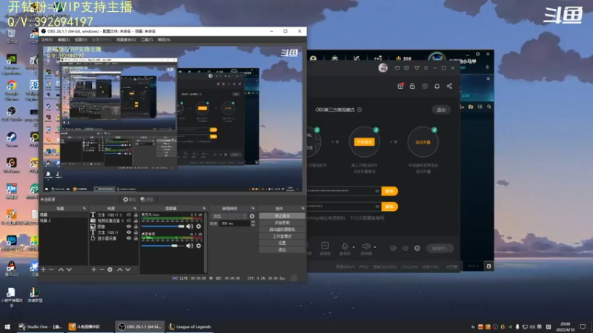
Task: Click start recording button in OBS controls
Action: pyautogui.click(x=282, y=223)
